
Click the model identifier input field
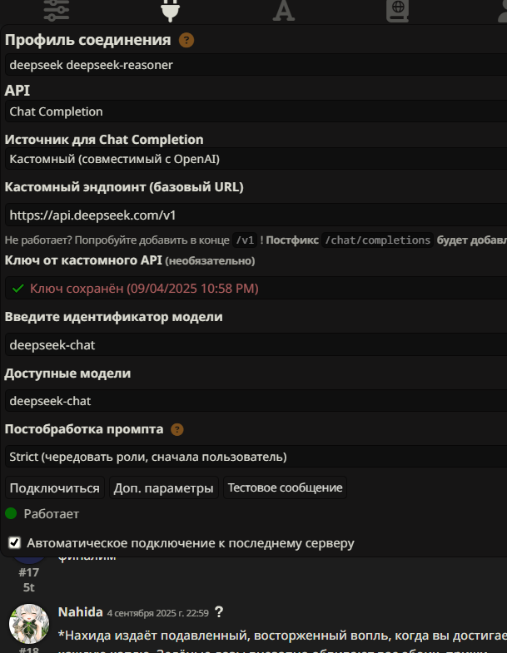[x=254, y=344]
